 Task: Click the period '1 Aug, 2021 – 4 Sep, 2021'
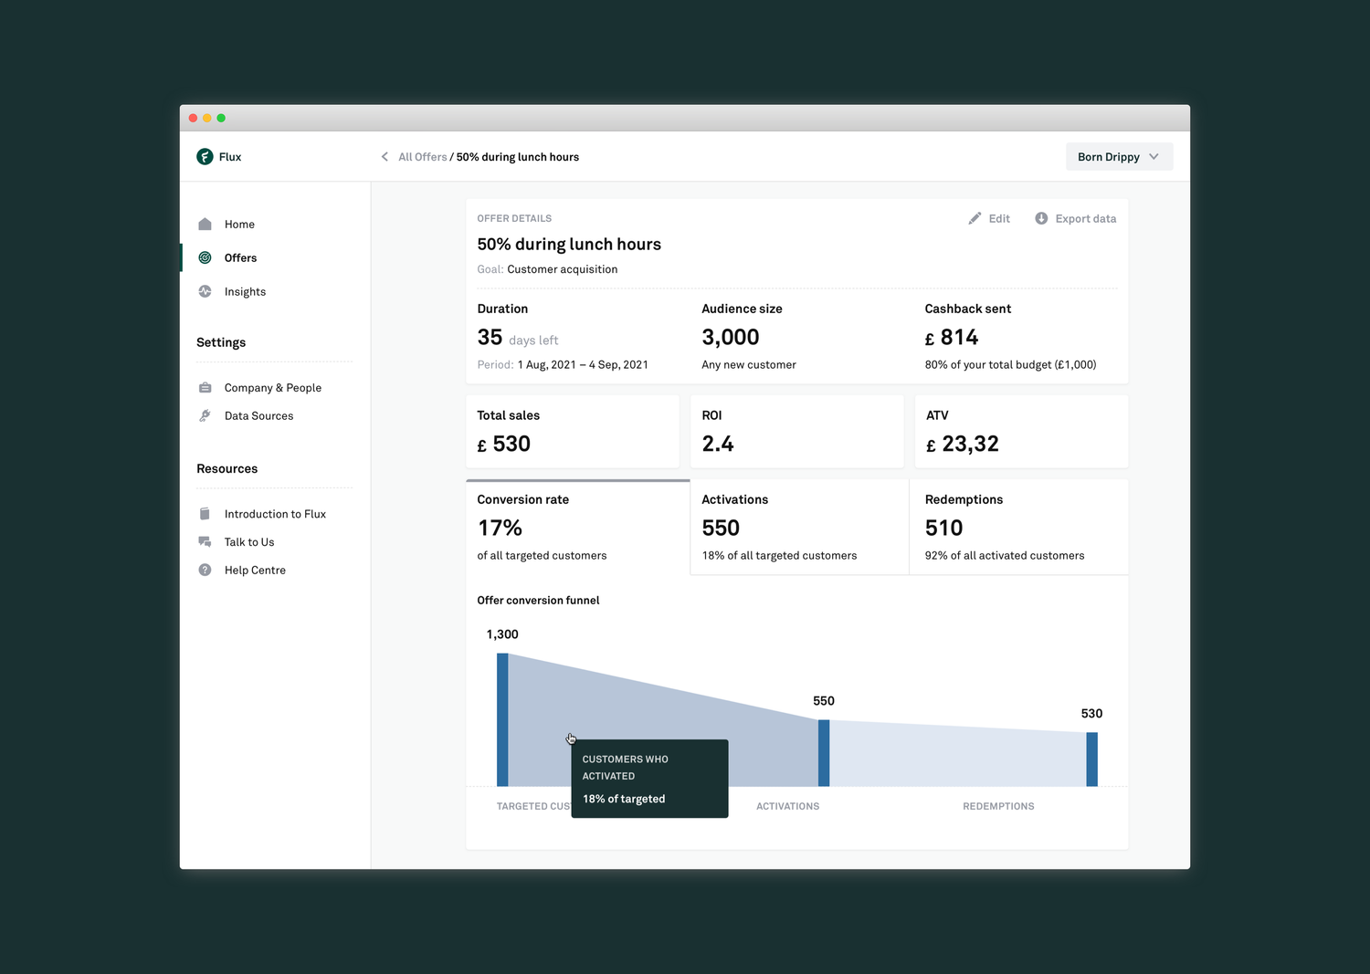583,365
